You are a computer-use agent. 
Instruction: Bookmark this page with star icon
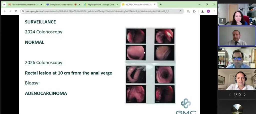tap(180, 11)
